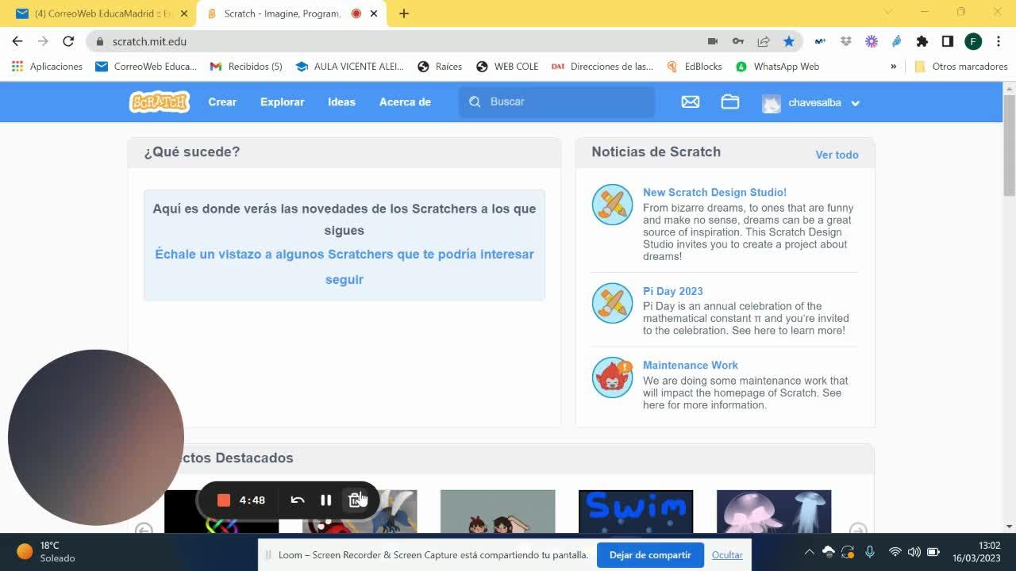Open the My Stuff folder icon
The height and width of the screenshot is (571, 1016).
730,102
